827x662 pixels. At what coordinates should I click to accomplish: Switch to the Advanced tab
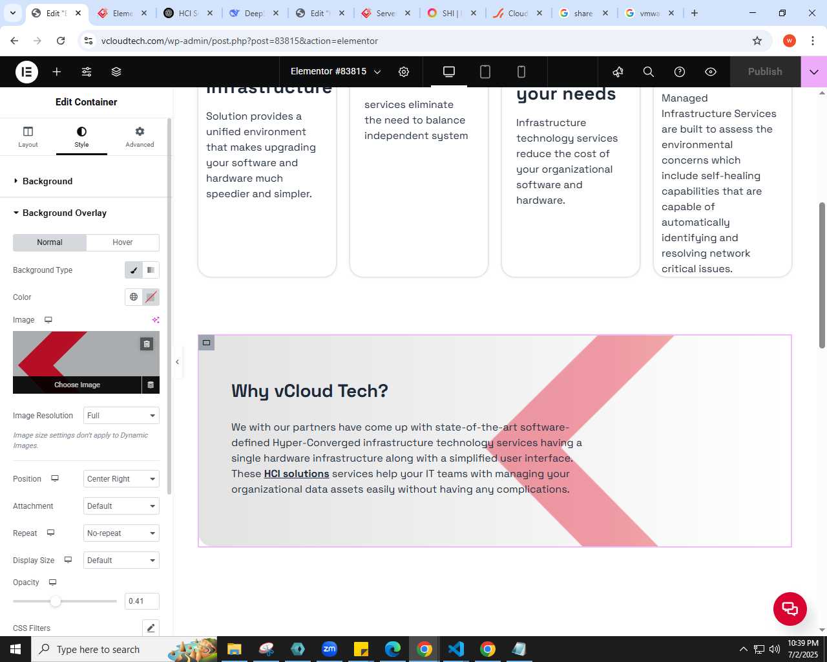tap(140, 137)
